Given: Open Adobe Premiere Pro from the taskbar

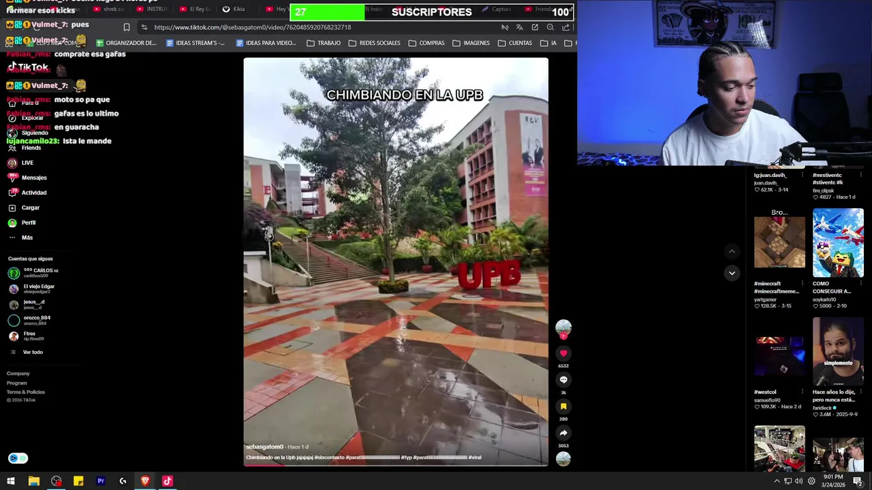Looking at the screenshot, I should tap(101, 481).
